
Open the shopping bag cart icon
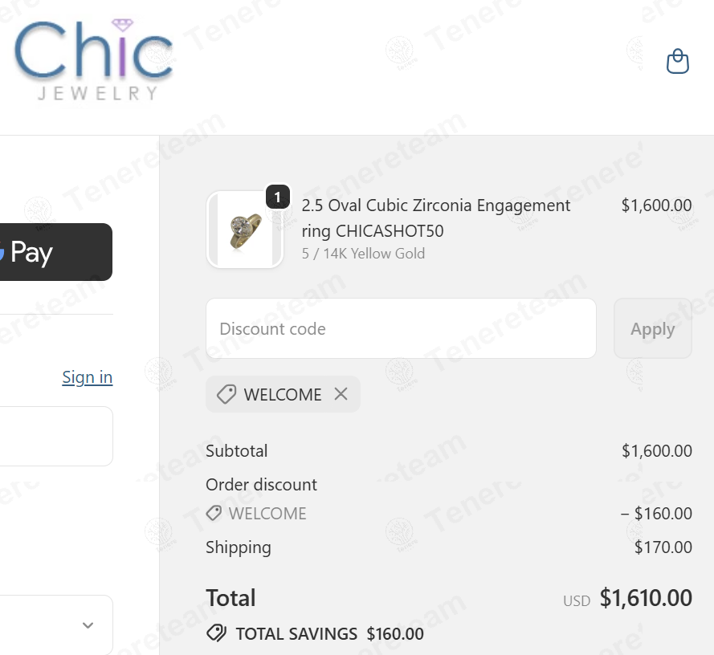click(x=678, y=61)
